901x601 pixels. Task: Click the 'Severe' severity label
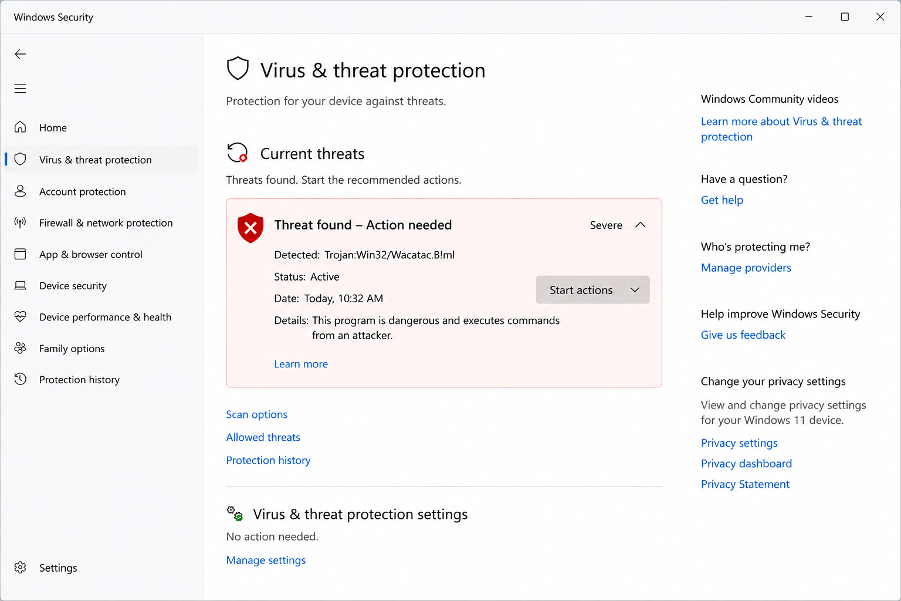pyautogui.click(x=606, y=225)
